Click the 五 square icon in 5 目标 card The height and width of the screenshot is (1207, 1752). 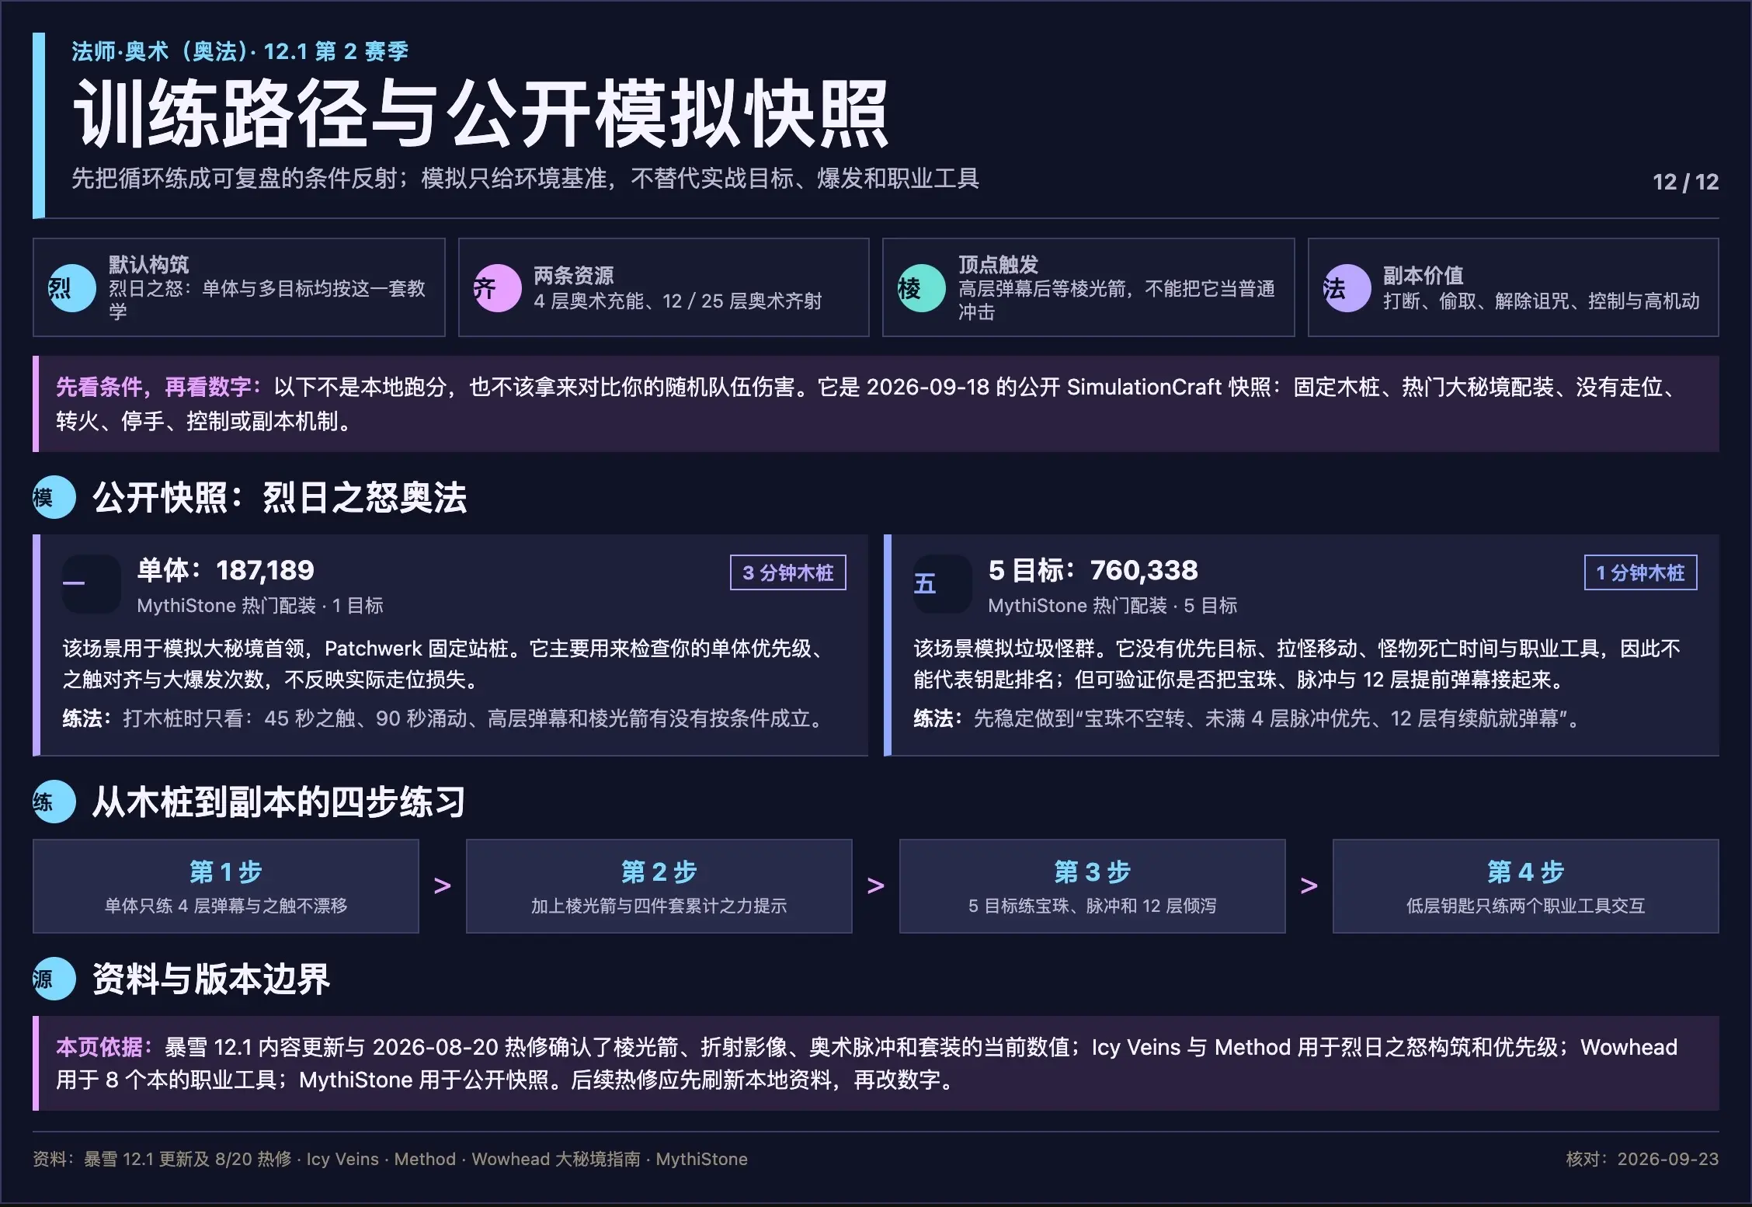[x=943, y=584]
